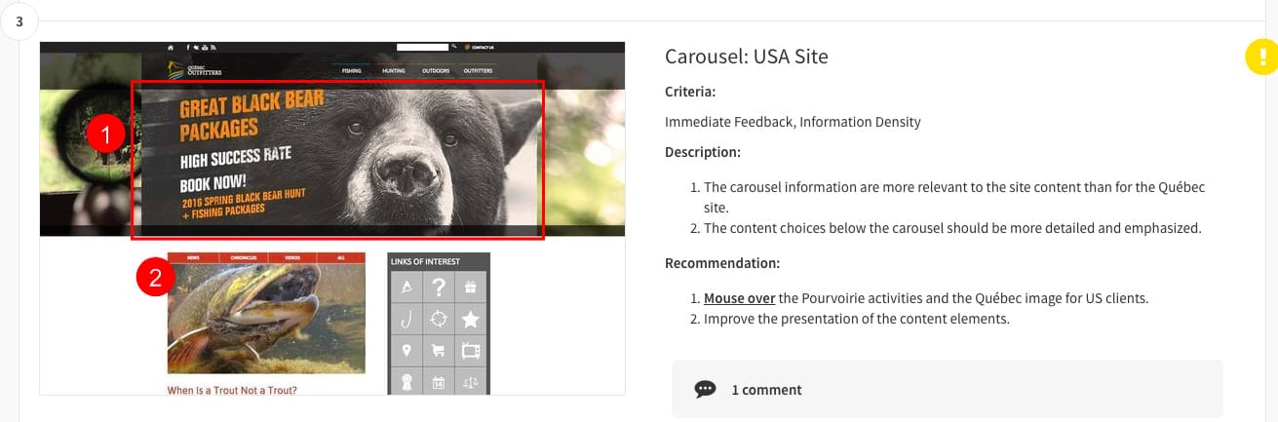The image size is (1278, 422).
Task: Click the home icon in site top bar
Action: click(x=172, y=47)
